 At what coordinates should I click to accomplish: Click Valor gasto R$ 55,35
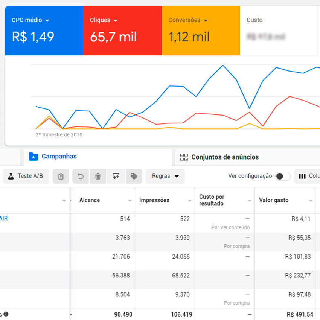point(299,238)
